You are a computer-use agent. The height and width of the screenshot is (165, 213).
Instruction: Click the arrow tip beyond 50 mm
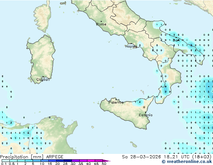coord(106,161)
